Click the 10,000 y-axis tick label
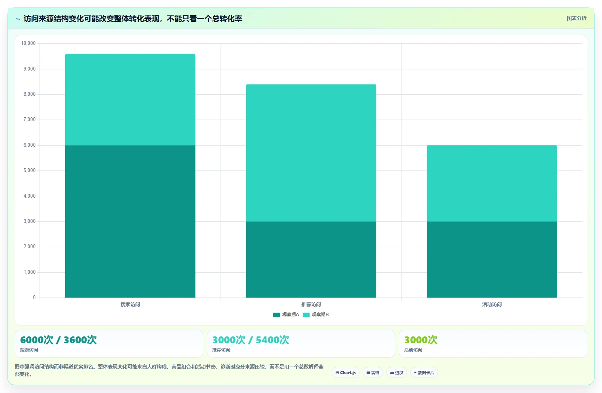The image size is (602, 393). pyautogui.click(x=28, y=43)
